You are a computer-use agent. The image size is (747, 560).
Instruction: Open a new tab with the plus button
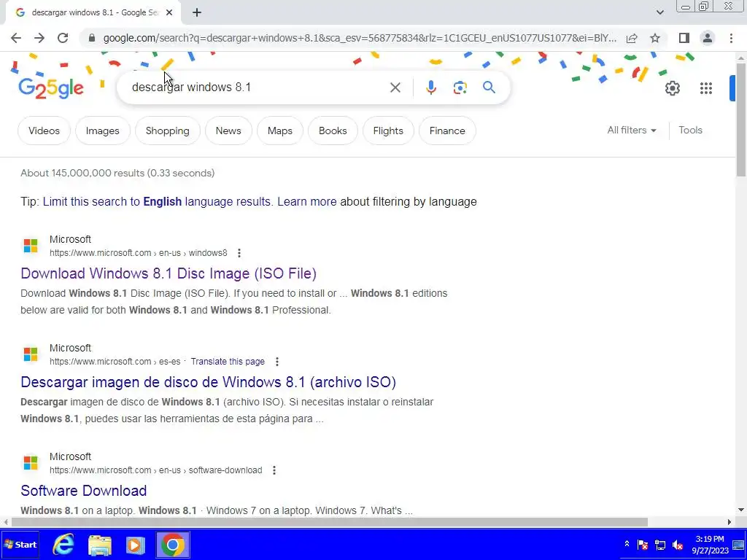point(197,13)
